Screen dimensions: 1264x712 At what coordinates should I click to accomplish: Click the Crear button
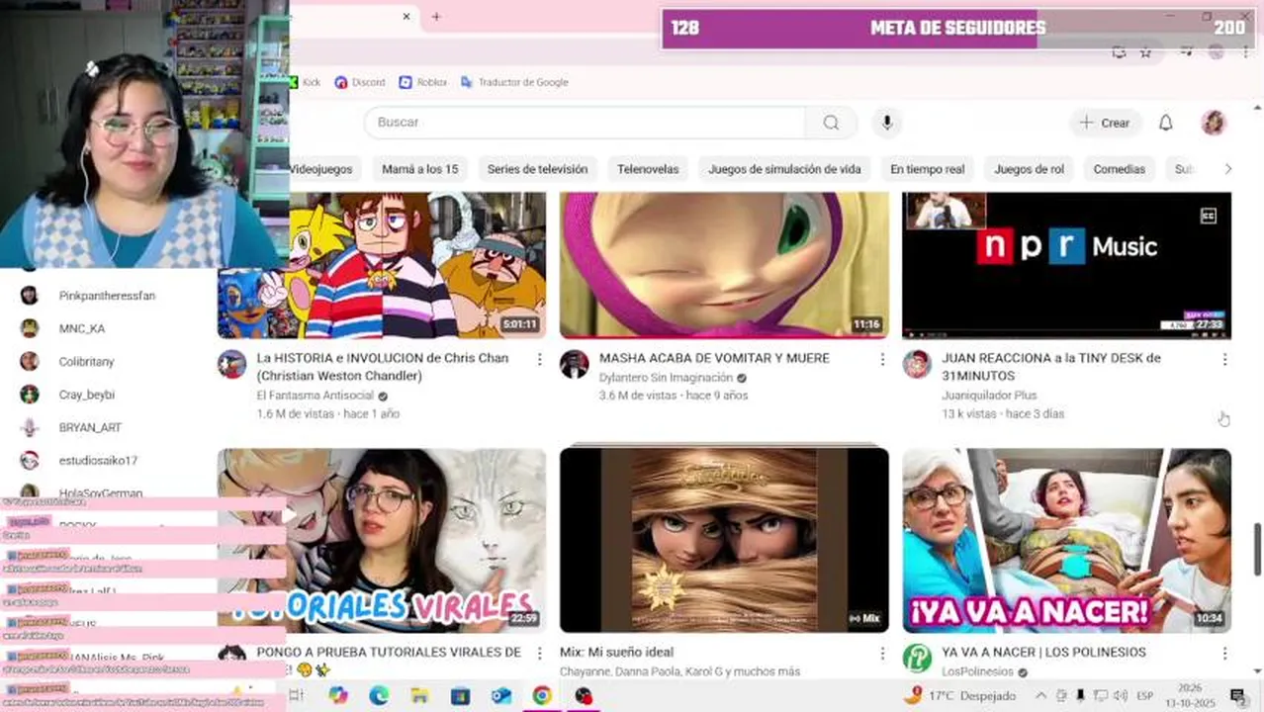tap(1105, 123)
